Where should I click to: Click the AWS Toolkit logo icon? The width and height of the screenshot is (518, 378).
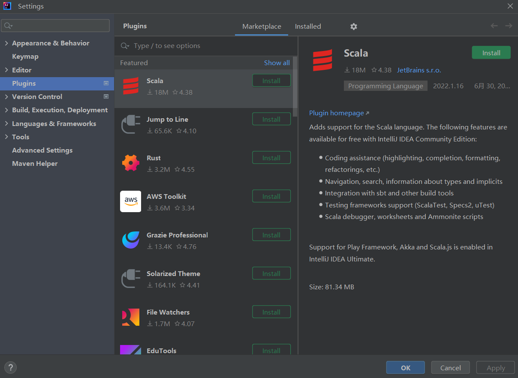131,201
